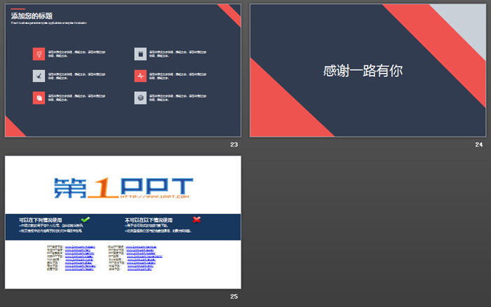The height and width of the screenshot is (307, 491).
Task: Click the red copy-pages icon on slide 23
Action: (39, 98)
